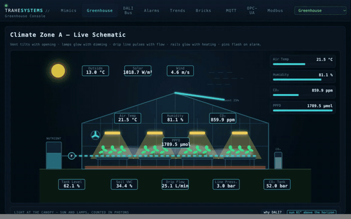The width and height of the screenshot is (351, 219).
Task: Click the NUTRIENT label above tank
Action: click(x=54, y=139)
